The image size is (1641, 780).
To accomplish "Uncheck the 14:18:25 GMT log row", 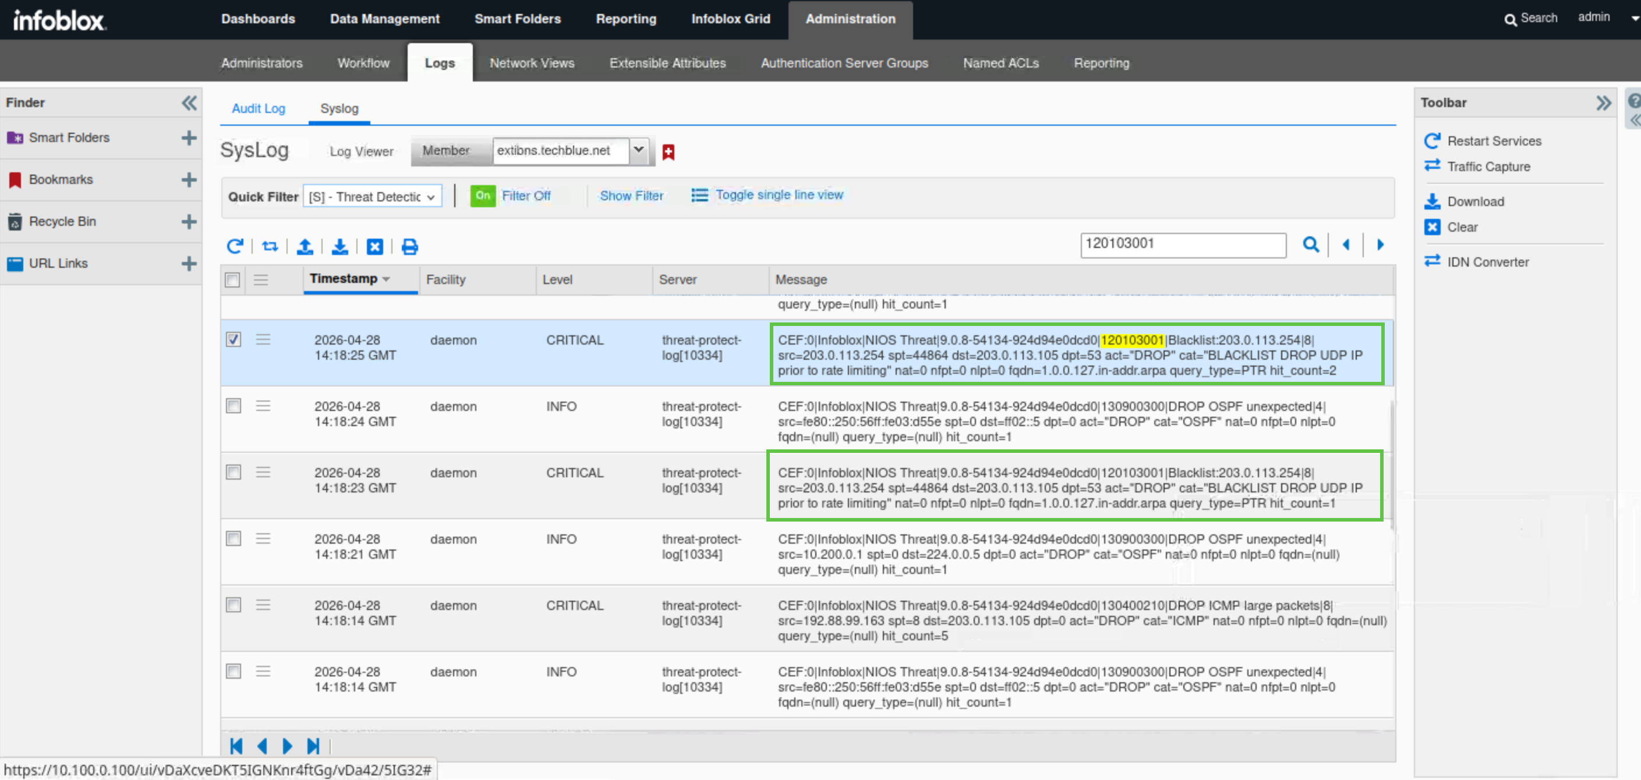I will click(234, 339).
